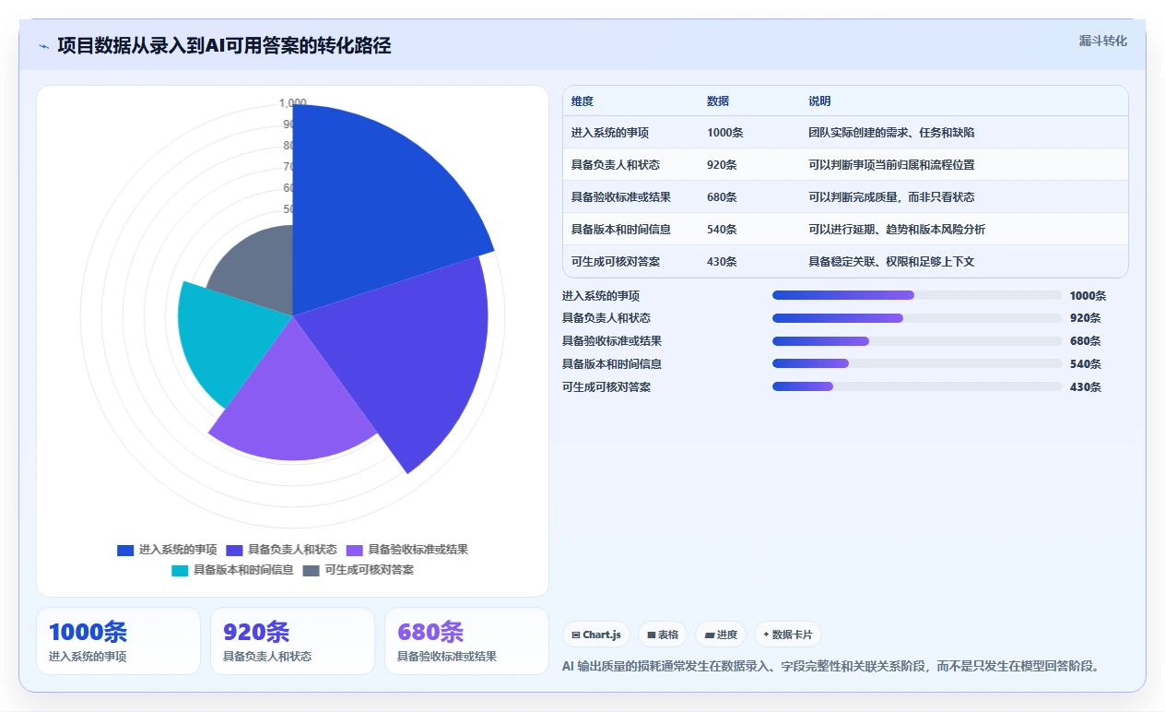The height and width of the screenshot is (712, 1165).
Task: Toggle the 进入系统的事项 legend item
Action: pyautogui.click(x=167, y=550)
